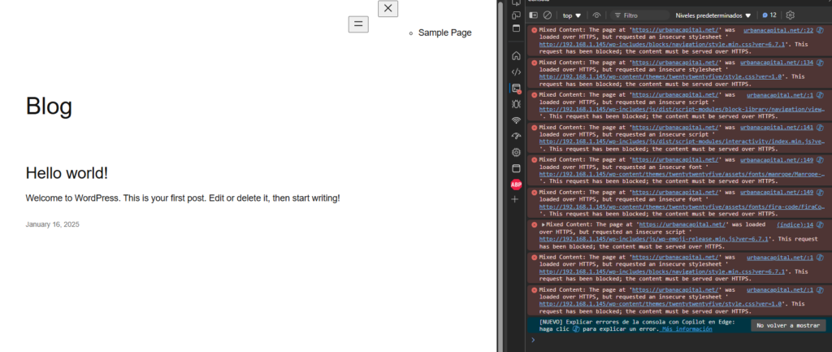Toggle live expression eye icon
Image resolution: width=832 pixels, height=352 pixels.
[597, 15]
